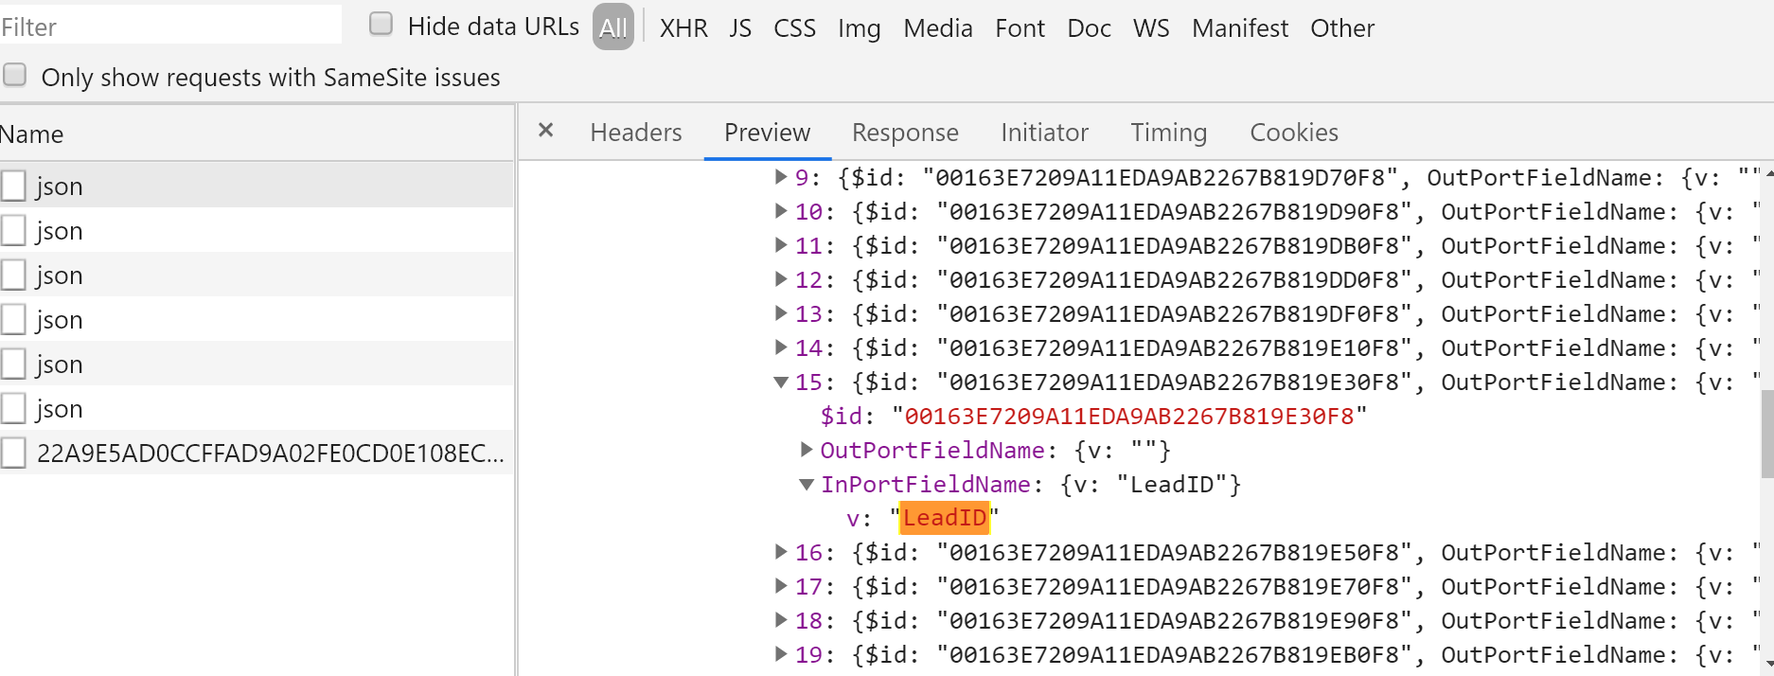Tick Only show requests with SameSite issues
Viewport: 1774px width, 676px height.
pyautogui.click(x=14, y=74)
